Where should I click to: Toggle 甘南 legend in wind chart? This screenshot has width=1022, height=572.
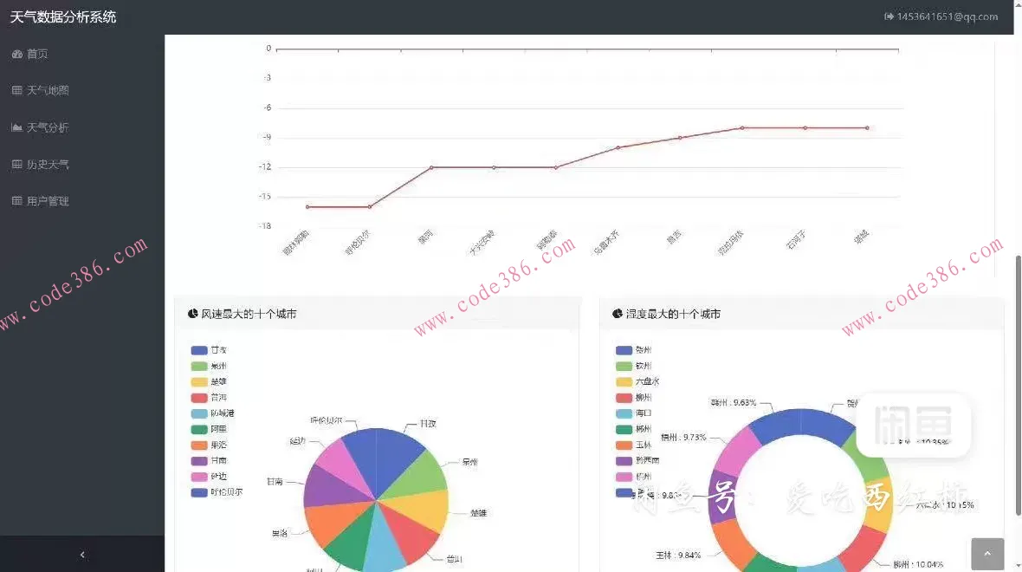[x=209, y=460]
